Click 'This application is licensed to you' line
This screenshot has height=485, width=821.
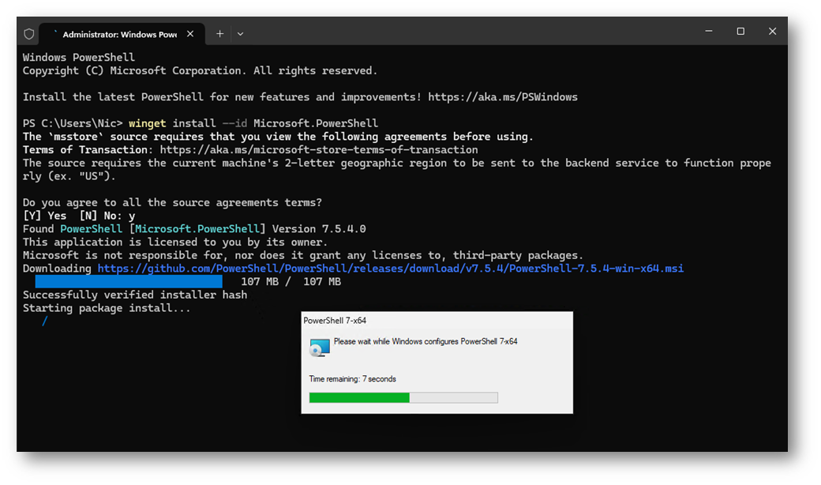175,242
